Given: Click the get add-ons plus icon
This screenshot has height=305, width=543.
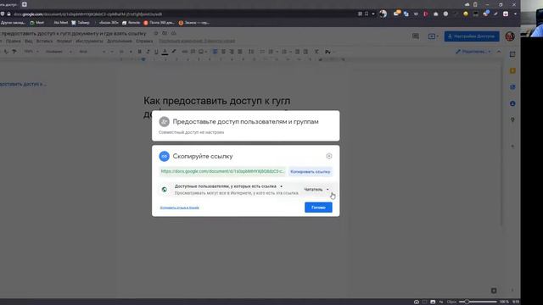Looking at the screenshot, I should pos(512,146).
